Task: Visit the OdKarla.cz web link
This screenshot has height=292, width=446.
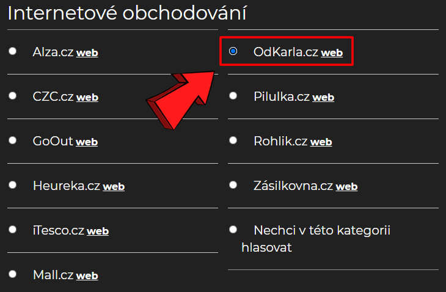Action: point(332,53)
